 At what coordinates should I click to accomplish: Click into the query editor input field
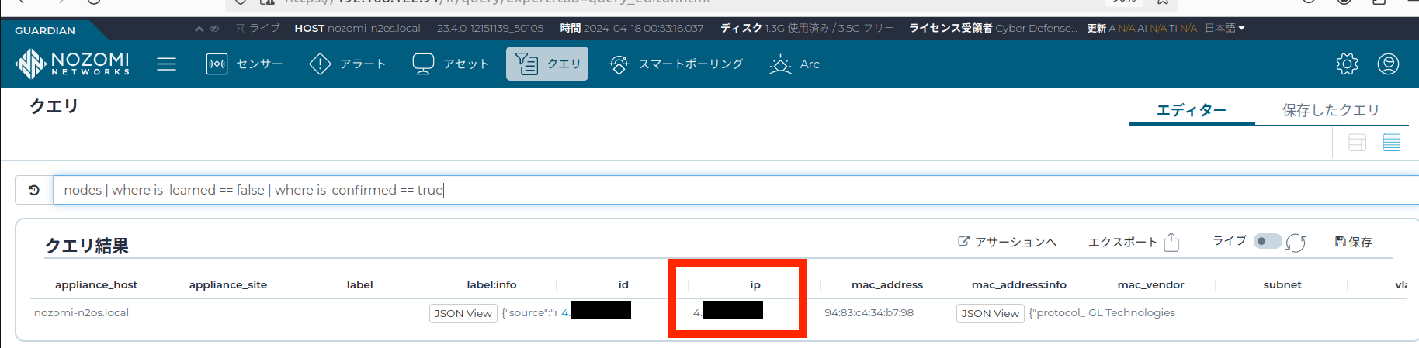pyautogui.click(x=699, y=190)
